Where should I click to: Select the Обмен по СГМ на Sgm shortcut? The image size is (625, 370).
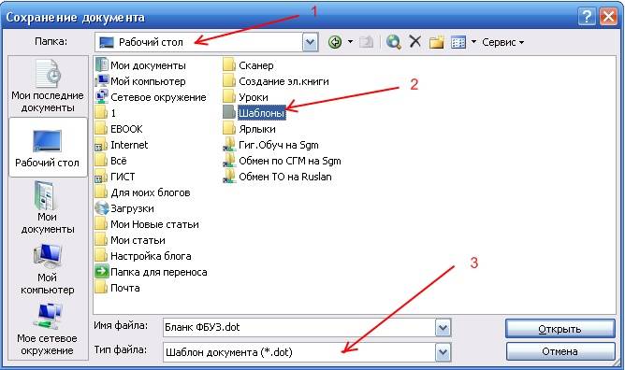click(282, 161)
